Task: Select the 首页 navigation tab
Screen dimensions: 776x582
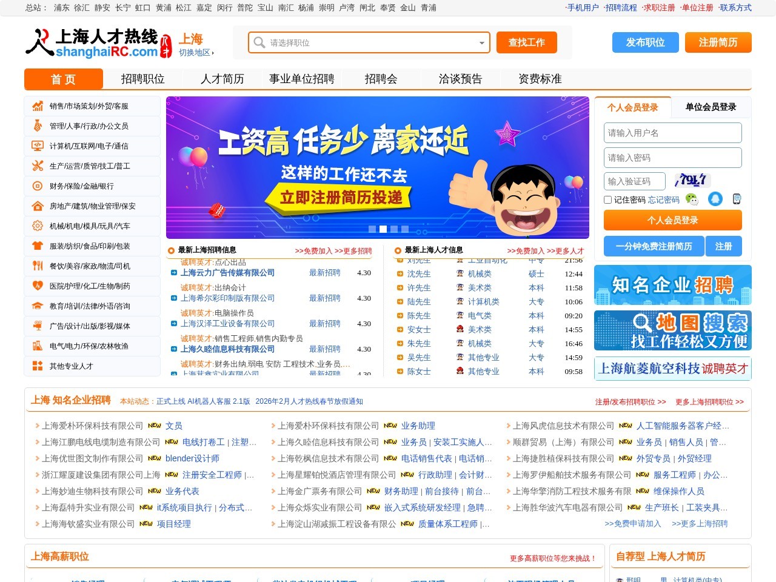Action: click(64, 79)
